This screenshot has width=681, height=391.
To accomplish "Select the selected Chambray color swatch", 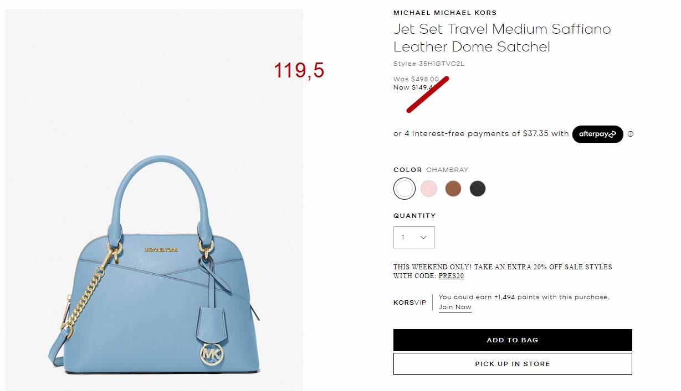I will [404, 189].
